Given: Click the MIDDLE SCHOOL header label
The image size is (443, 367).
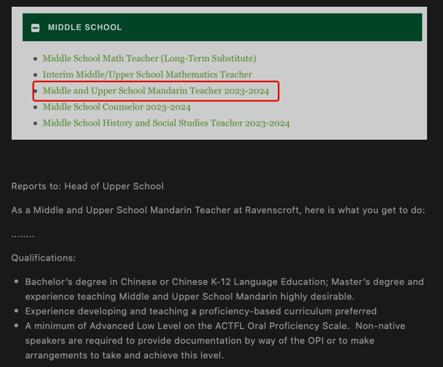Looking at the screenshot, I should (85, 28).
